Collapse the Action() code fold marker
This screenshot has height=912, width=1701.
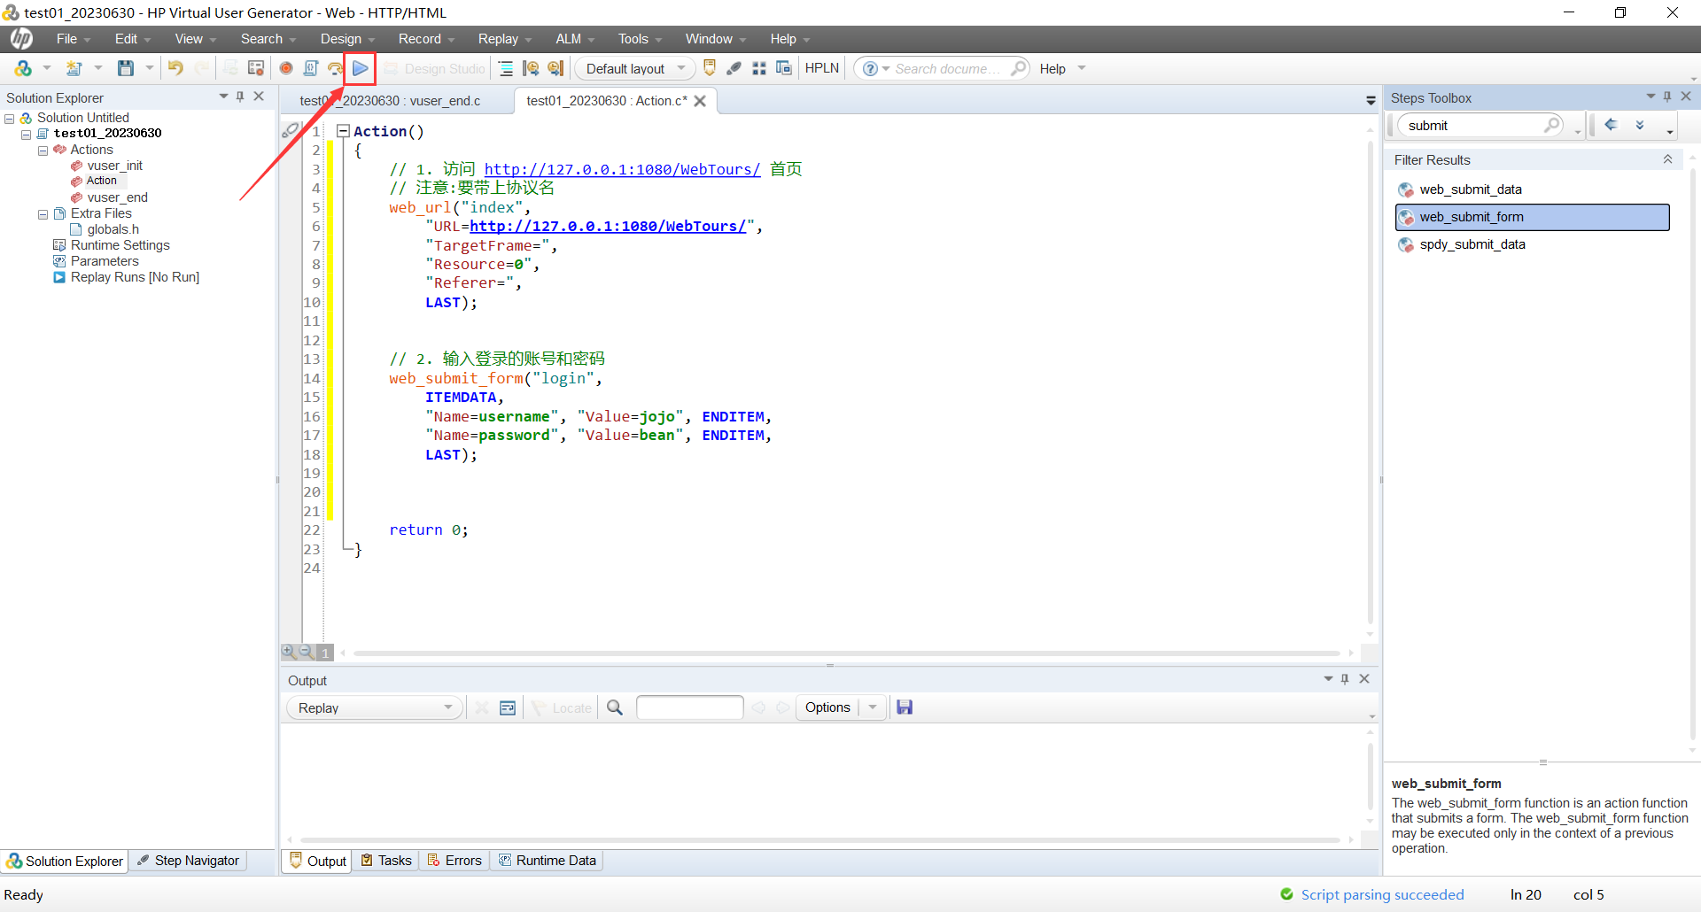pyautogui.click(x=343, y=131)
